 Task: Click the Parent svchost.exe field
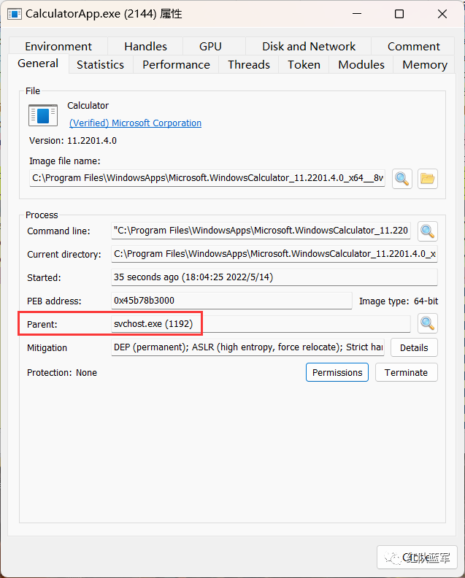[x=261, y=323]
